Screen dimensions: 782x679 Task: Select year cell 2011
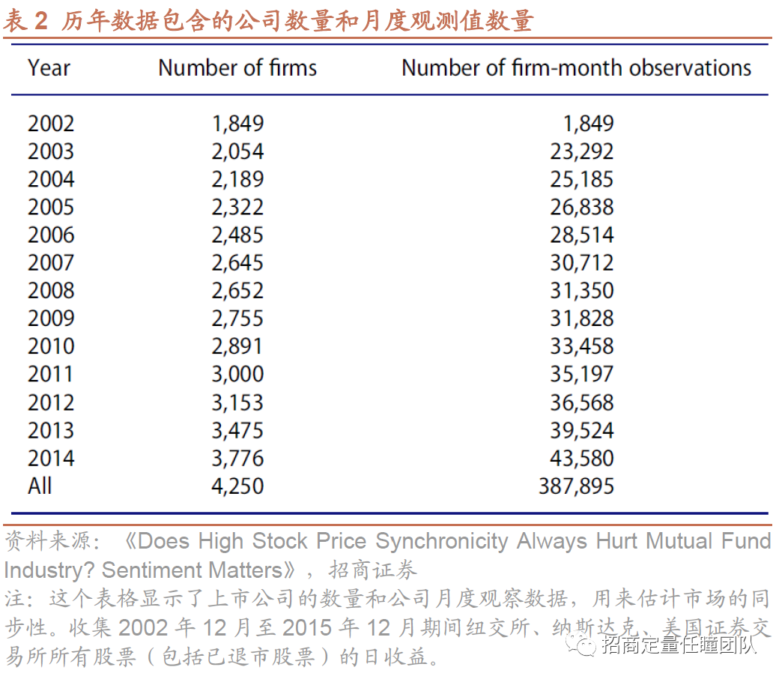(x=51, y=374)
